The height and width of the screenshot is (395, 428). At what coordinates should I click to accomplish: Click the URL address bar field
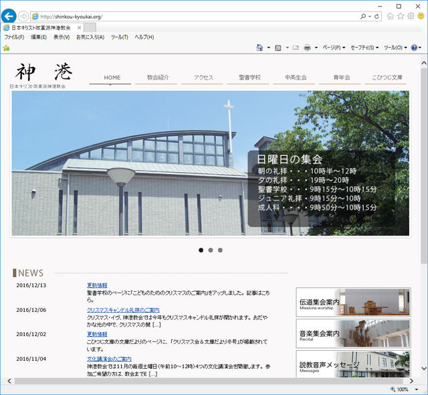[x=194, y=16]
